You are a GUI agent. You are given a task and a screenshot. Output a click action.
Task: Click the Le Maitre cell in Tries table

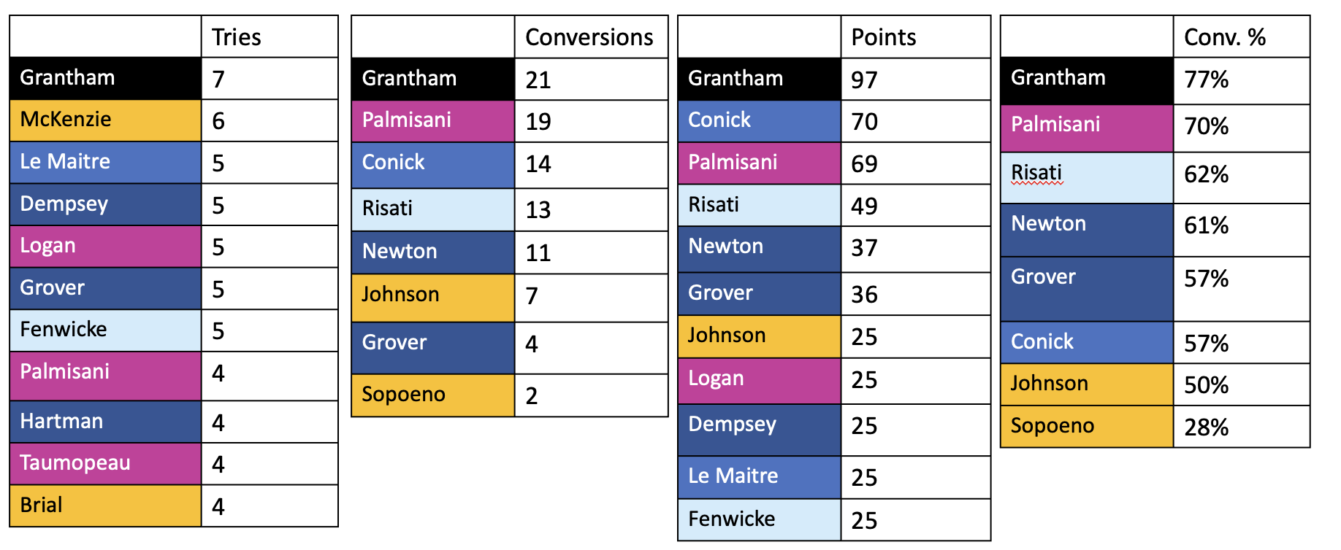pos(106,162)
